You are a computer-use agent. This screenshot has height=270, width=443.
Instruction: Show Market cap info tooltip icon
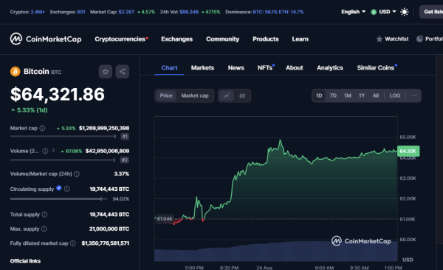coord(42,128)
